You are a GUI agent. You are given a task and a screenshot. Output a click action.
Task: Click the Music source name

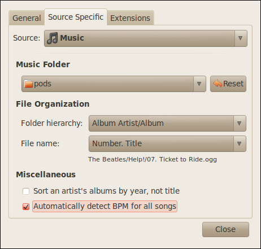pos(72,38)
